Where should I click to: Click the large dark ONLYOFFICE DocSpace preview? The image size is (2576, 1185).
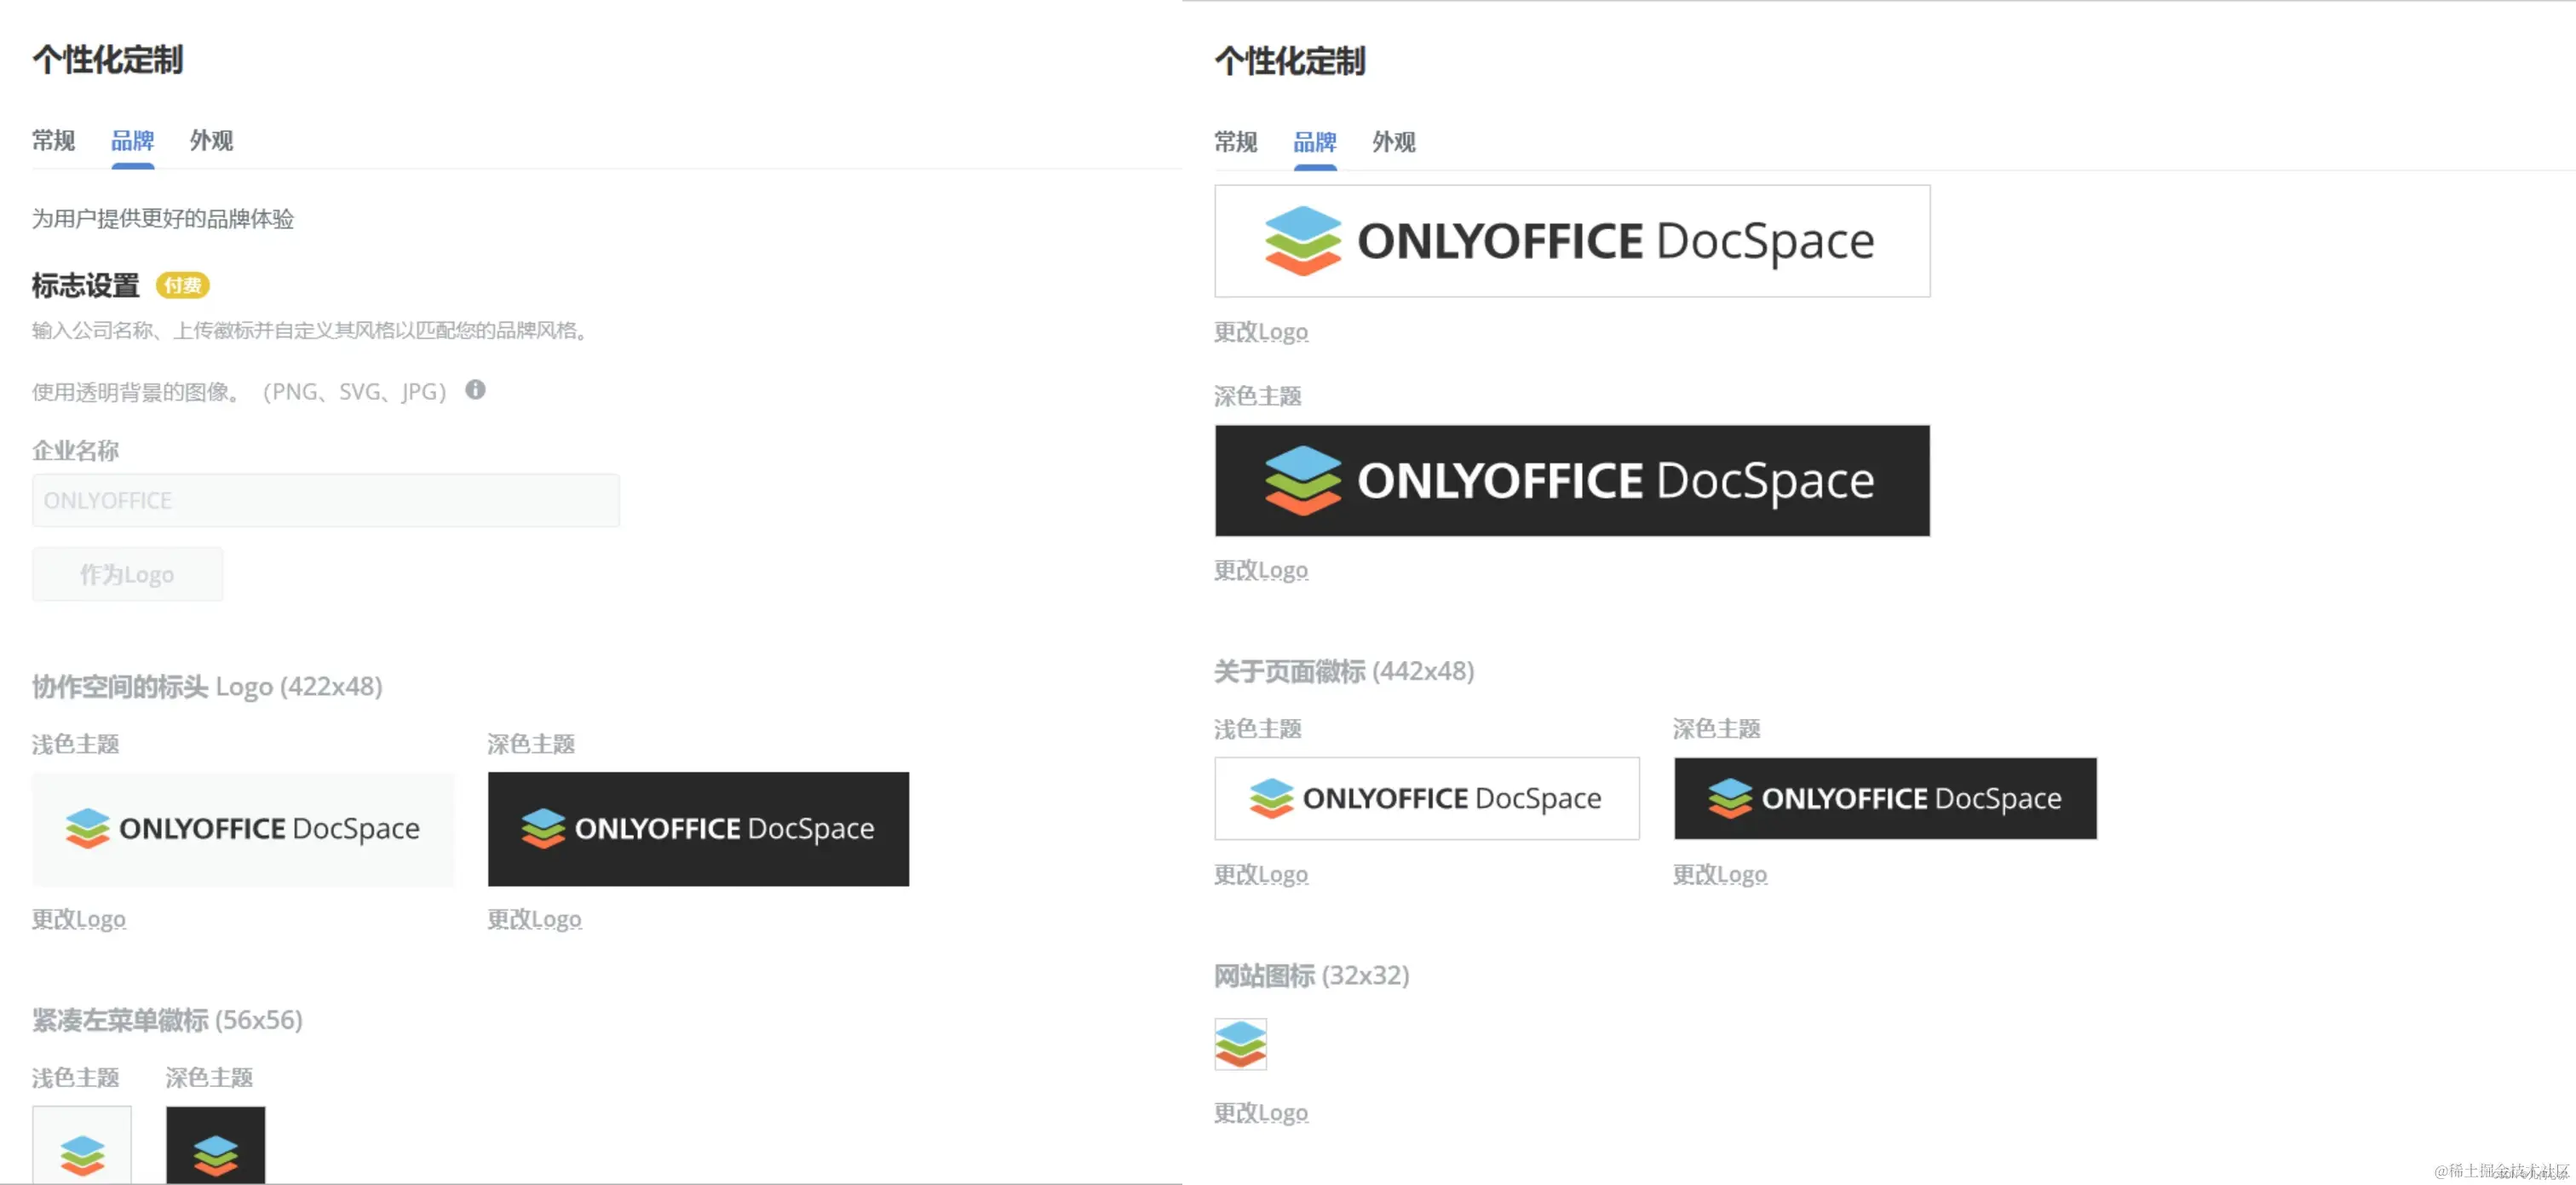click(x=1571, y=481)
